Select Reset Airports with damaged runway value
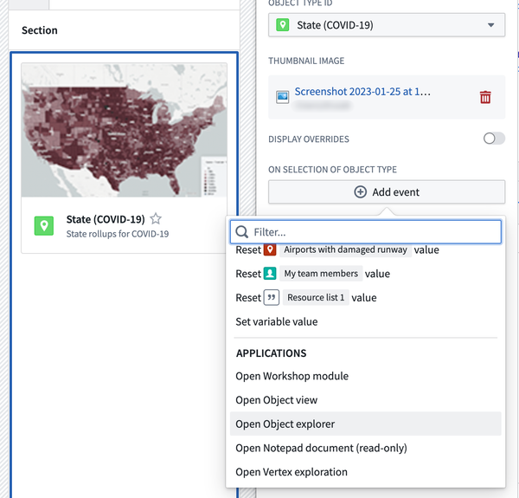The image size is (519, 498). coord(365,249)
